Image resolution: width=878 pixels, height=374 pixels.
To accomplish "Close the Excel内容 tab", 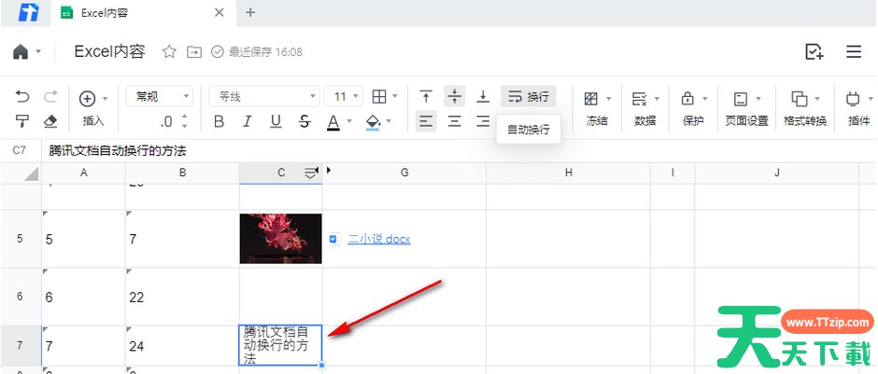I will pyautogui.click(x=219, y=12).
